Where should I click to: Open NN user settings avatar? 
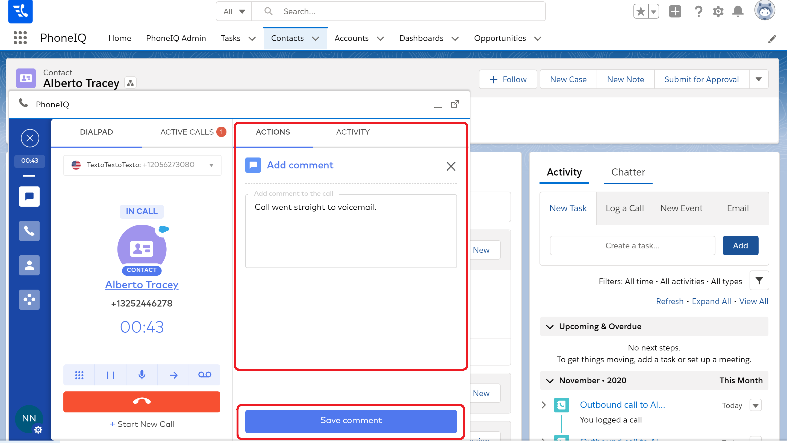(29, 419)
